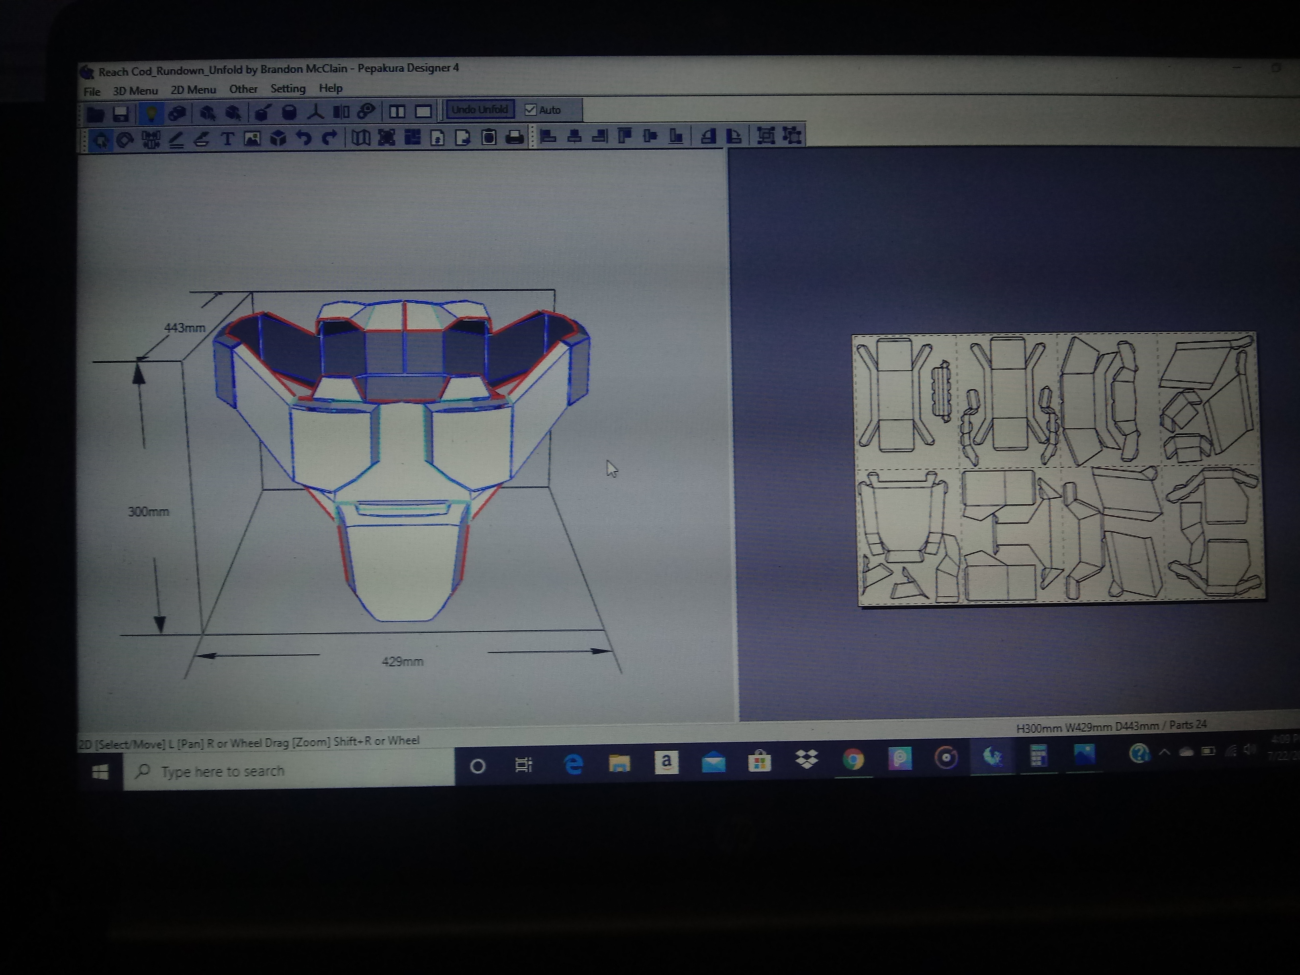Select the Edit flaps tool

tap(176, 140)
